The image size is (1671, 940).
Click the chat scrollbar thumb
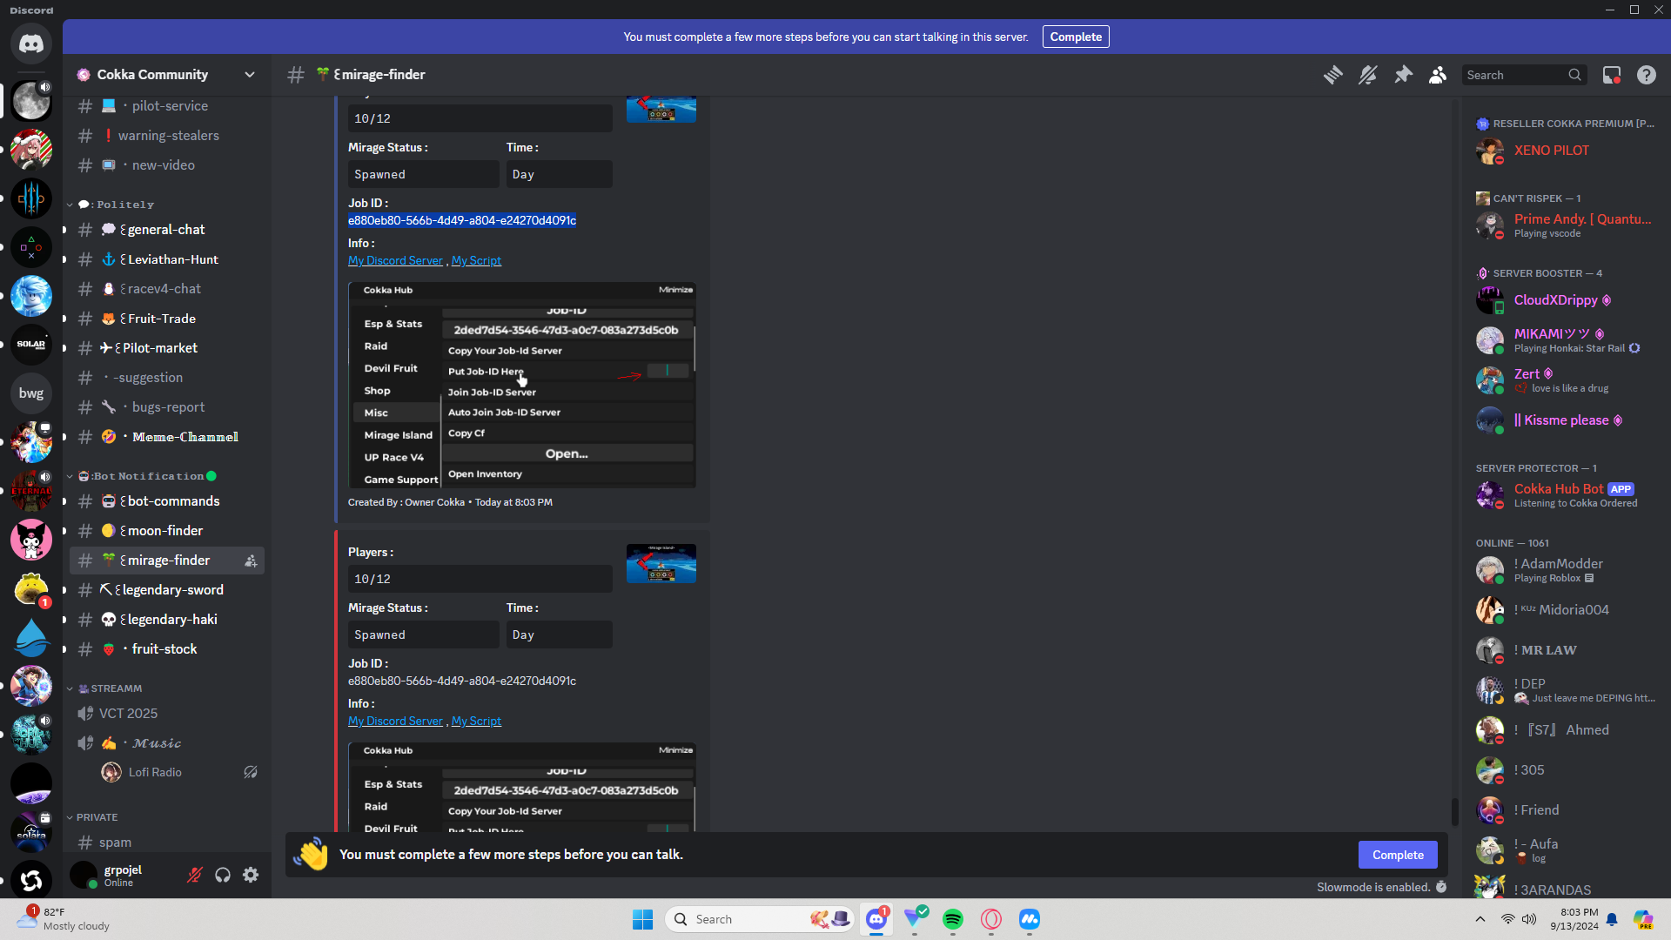1454,810
